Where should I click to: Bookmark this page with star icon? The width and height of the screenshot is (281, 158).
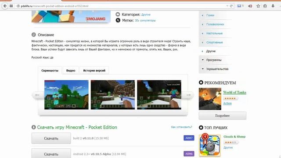tap(258, 6)
